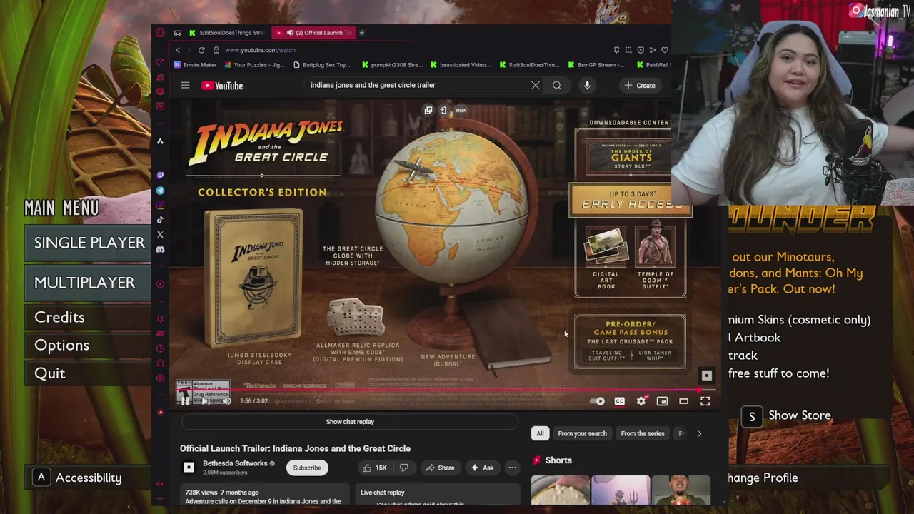Image resolution: width=914 pixels, height=514 pixels.
Task: Open X (Twitter) in the browser sidebar
Action: [x=160, y=234]
